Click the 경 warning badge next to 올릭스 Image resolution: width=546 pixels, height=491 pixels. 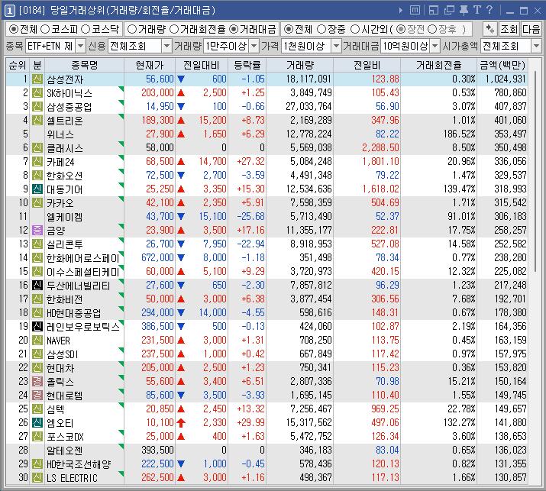37,381
